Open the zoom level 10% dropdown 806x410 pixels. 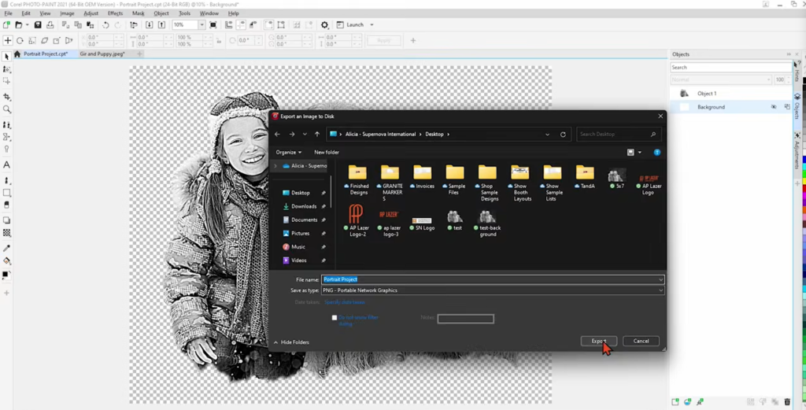click(x=201, y=24)
